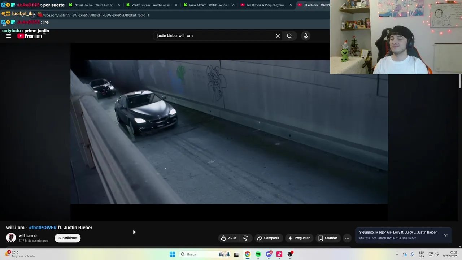Screen dimensions: 462x260
Task: Open the weather widget showing 28°C
Action: (x=20, y=254)
